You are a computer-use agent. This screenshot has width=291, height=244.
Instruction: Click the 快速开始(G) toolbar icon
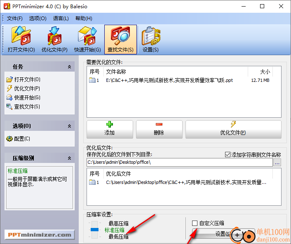pyautogui.click(x=87, y=40)
